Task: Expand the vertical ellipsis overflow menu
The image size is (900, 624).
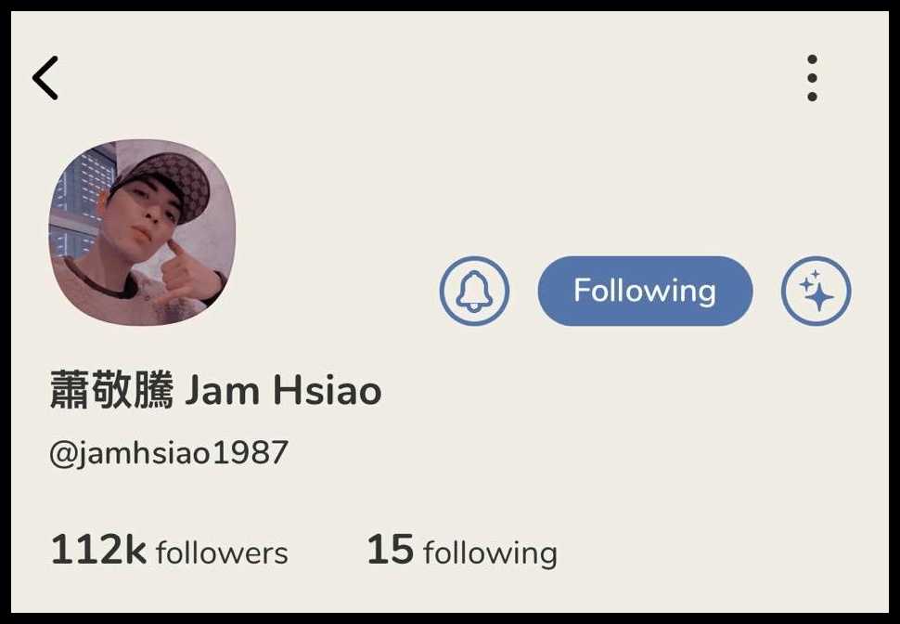Action: (812, 78)
